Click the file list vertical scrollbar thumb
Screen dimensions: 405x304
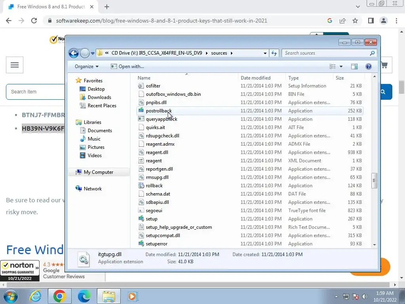[x=374, y=180]
